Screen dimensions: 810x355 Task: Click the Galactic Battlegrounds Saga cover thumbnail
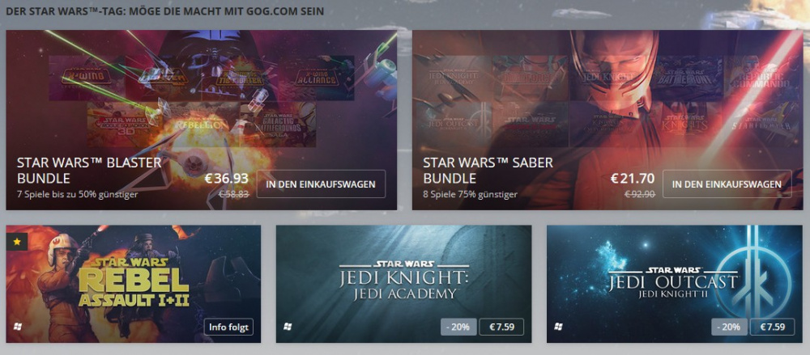[x=278, y=124]
